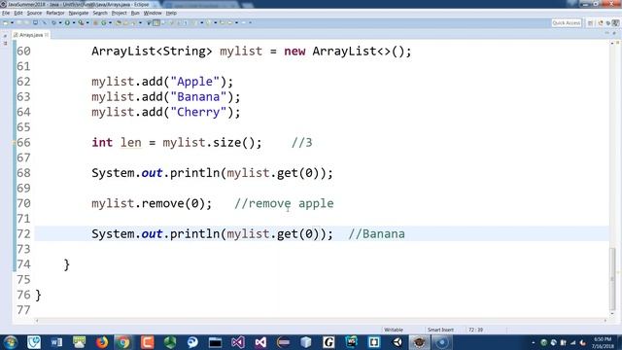Click the Debug bug toolbar icon
Image resolution: width=622 pixels, height=350 pixels.
pyautogui.click(x=53, y=23)
